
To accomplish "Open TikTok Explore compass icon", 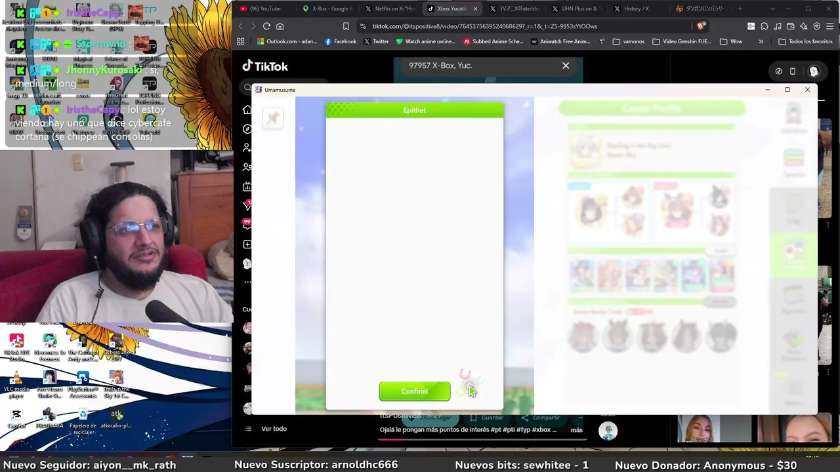I will coord(247,129).
